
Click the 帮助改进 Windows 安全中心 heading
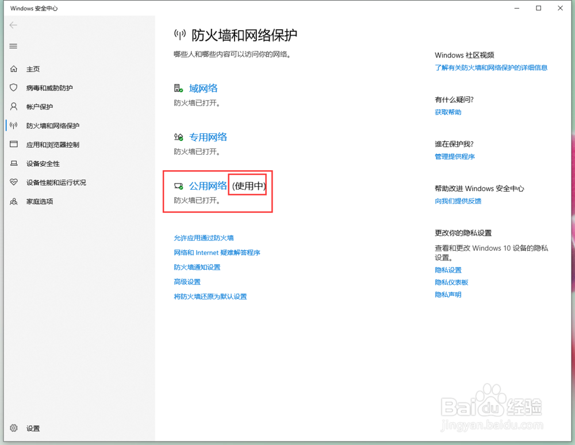click(480, 189)
